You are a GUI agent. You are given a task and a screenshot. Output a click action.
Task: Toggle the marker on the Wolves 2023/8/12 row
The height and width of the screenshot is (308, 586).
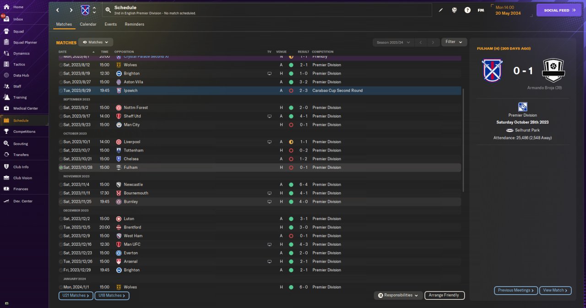coord(61,65)
